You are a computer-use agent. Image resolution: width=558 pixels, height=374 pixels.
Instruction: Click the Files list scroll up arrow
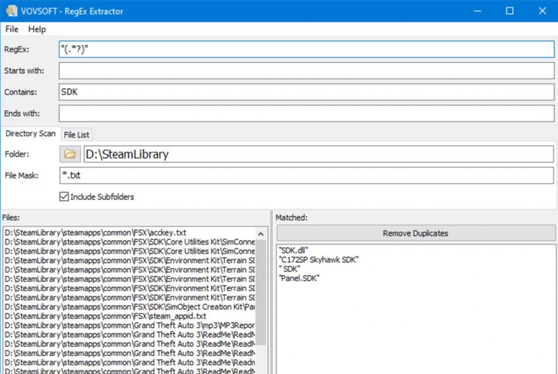click(x=261, y=234)
